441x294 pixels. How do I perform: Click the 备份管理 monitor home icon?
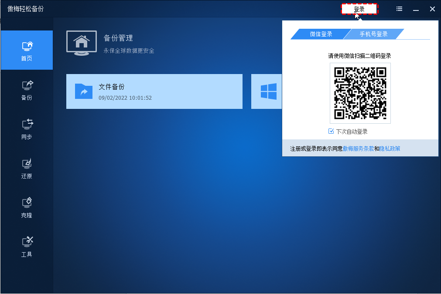82,43
